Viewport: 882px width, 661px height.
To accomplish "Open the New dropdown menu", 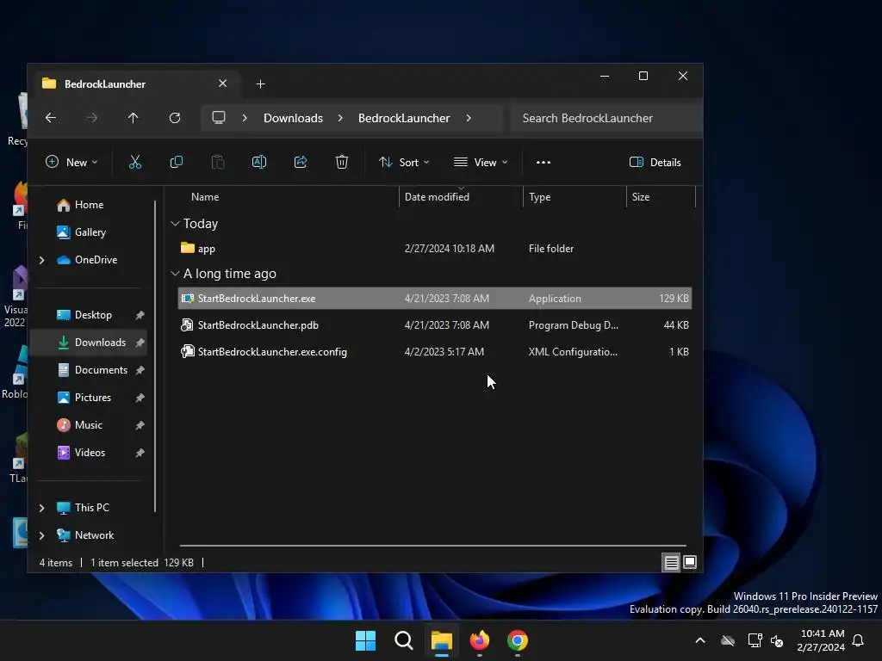I will click(71, 163).
